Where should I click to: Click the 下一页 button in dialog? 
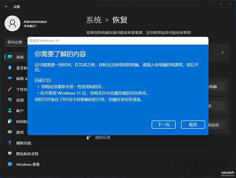[163, 125]
